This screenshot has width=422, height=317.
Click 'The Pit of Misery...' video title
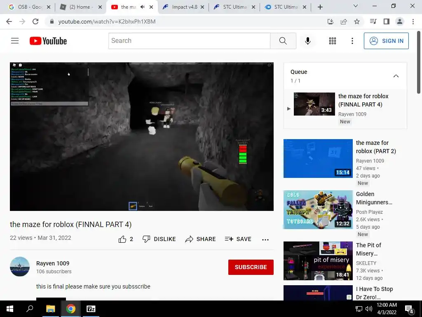[x=368, y=249]
